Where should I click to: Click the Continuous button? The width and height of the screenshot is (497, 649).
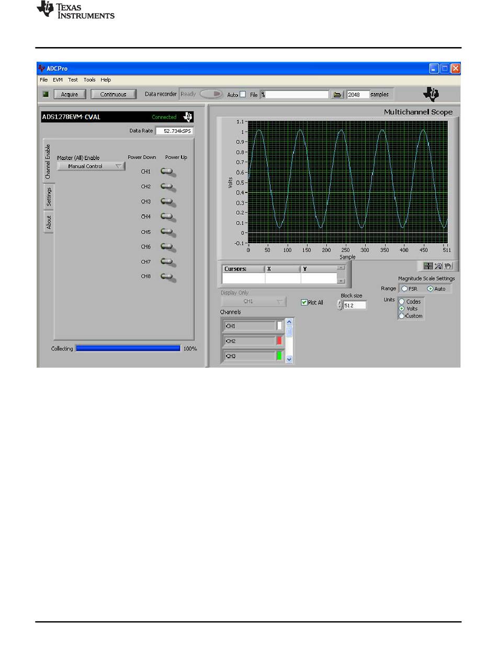(x=114, y=95)
